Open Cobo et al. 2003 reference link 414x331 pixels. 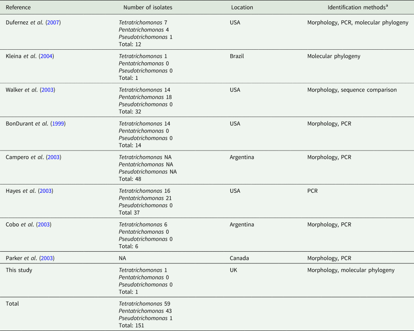44,224
